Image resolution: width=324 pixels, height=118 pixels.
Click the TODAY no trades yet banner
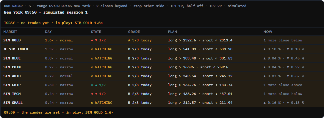pyautogui.click(x=53, y=23)
